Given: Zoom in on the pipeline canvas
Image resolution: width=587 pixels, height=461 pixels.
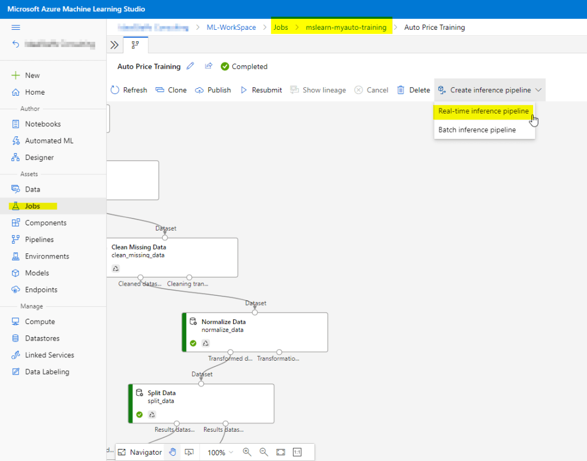Looking at the screenshot, I should click(247, 452).
